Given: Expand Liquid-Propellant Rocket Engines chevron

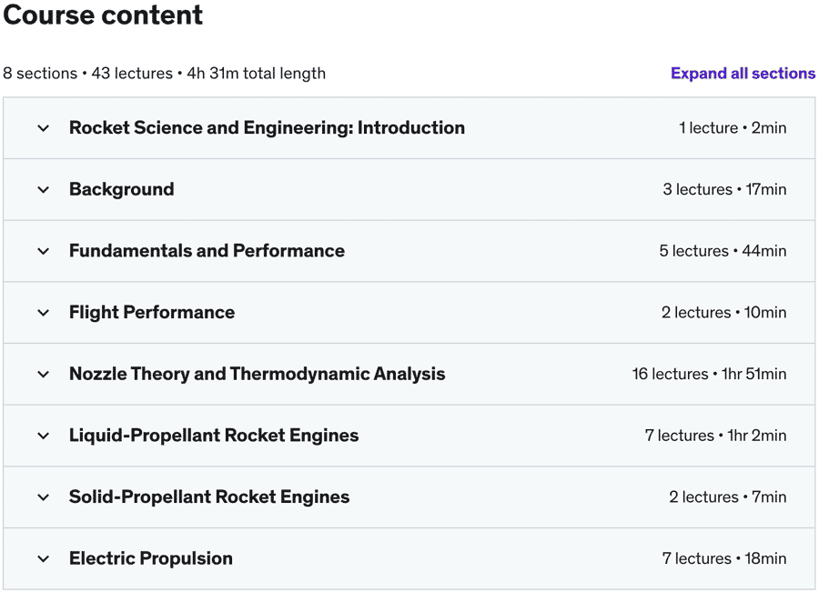Looking at the screenshot, I should tap(43, 436).
